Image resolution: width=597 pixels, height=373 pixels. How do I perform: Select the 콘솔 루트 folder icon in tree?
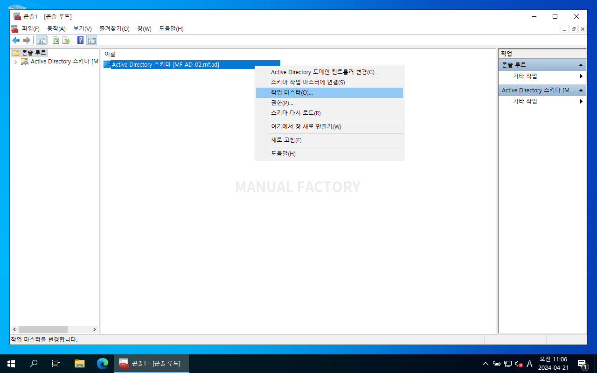pyautogui.click(x=16, y=53)
